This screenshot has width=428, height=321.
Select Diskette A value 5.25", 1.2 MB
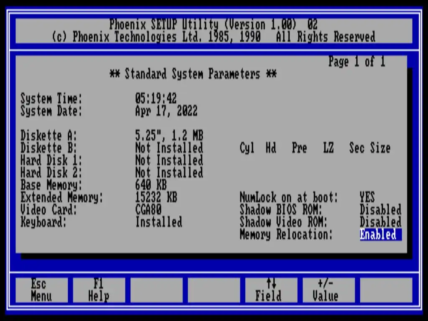point(169,135)
